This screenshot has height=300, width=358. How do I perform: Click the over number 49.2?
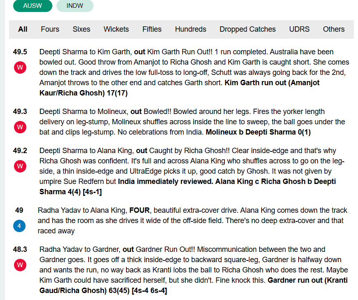pos(20,151)
